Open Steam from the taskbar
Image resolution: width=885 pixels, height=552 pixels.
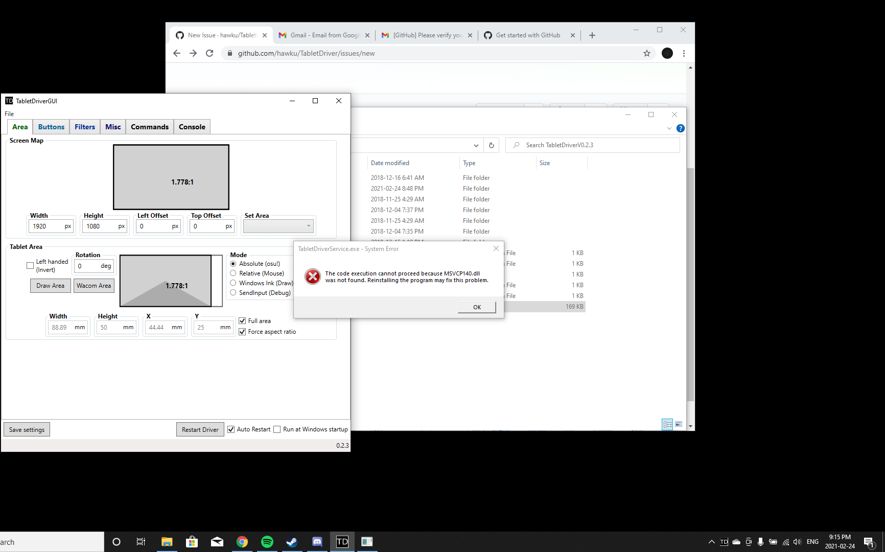click(292, 542)
